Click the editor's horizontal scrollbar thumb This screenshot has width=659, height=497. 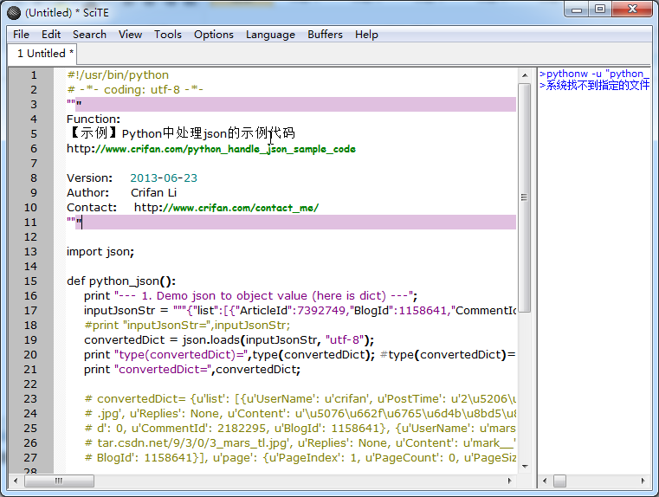[x=61, y=480]
